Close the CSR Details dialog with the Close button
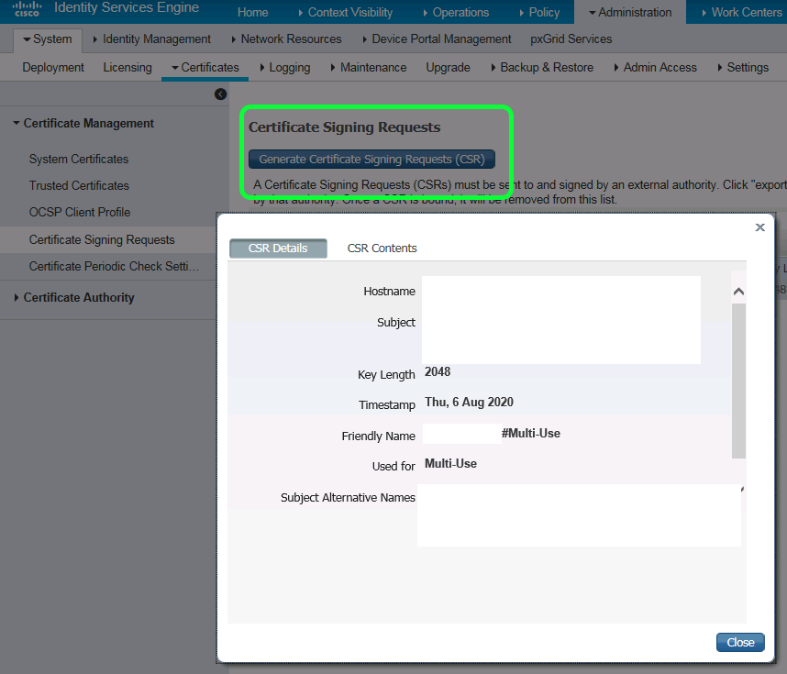The height and width of the screenshot is (674, 787). tap(740, 642)
